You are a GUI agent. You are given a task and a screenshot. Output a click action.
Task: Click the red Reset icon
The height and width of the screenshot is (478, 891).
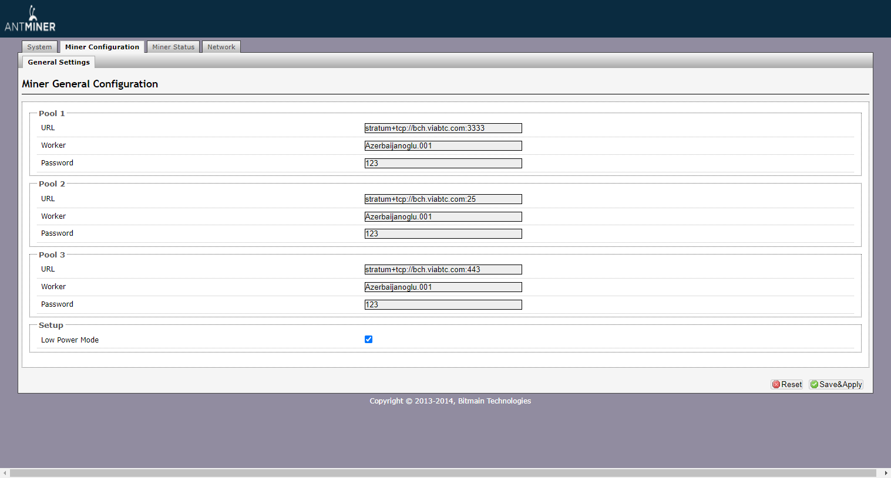pyautogui.click(x=776, y=385)
